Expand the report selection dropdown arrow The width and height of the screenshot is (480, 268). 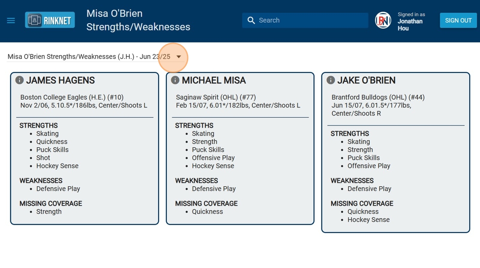coord(179,57)
